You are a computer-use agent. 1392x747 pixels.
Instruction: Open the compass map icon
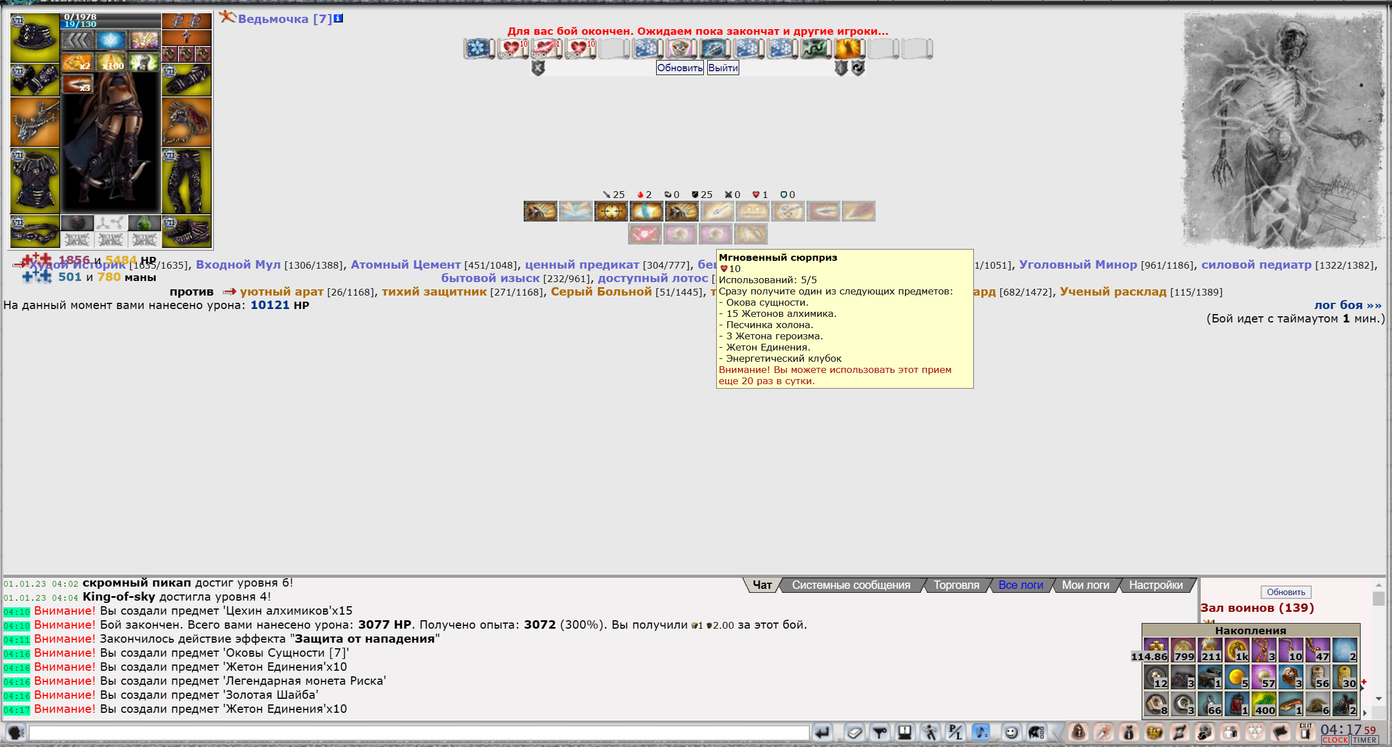[x=1103, y=732]
